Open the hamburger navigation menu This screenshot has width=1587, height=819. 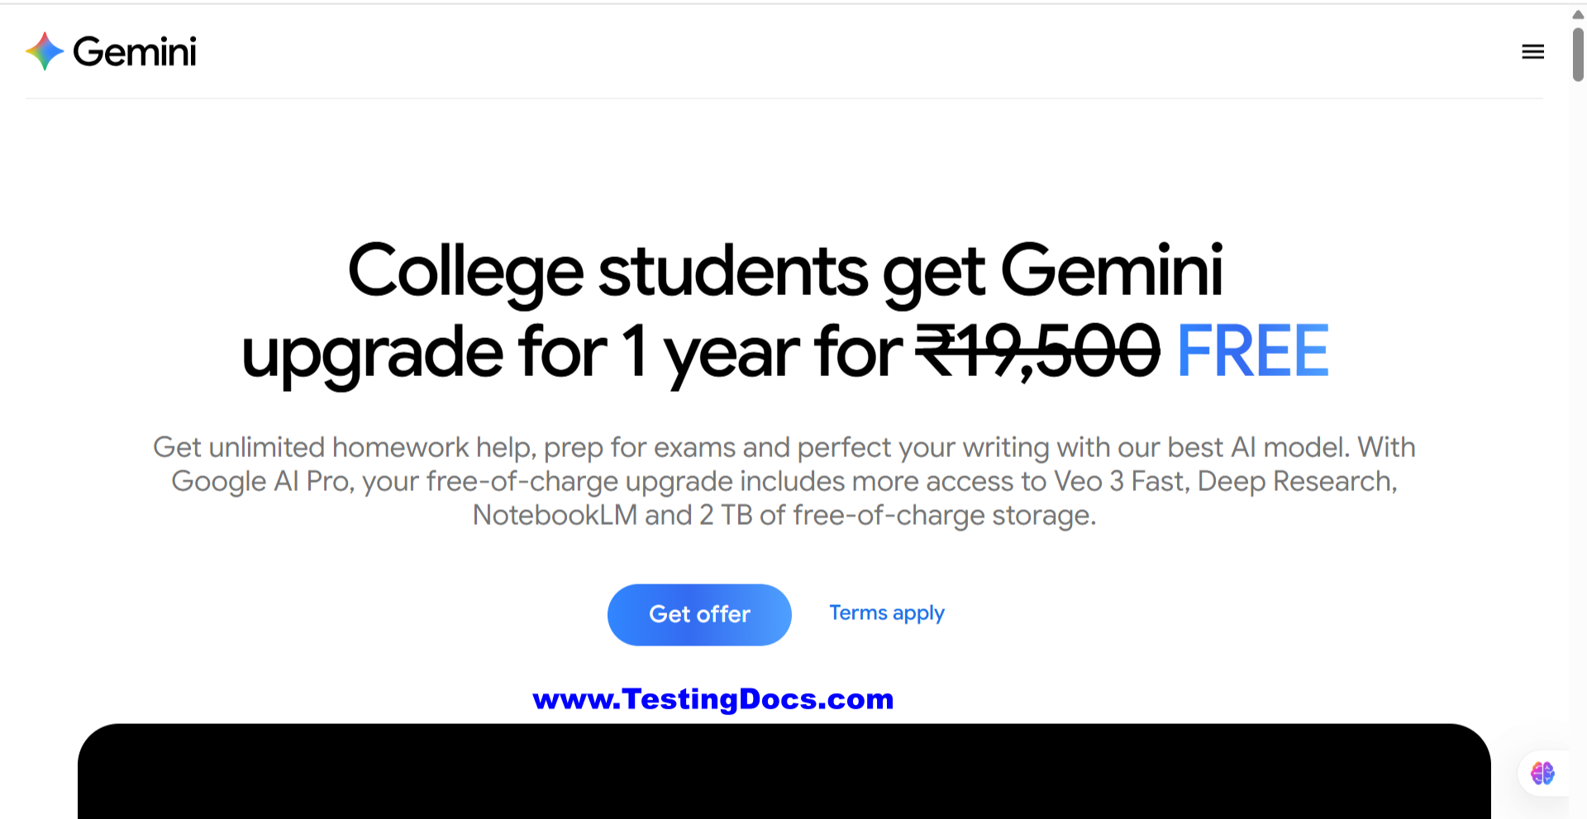[1532, 52]
